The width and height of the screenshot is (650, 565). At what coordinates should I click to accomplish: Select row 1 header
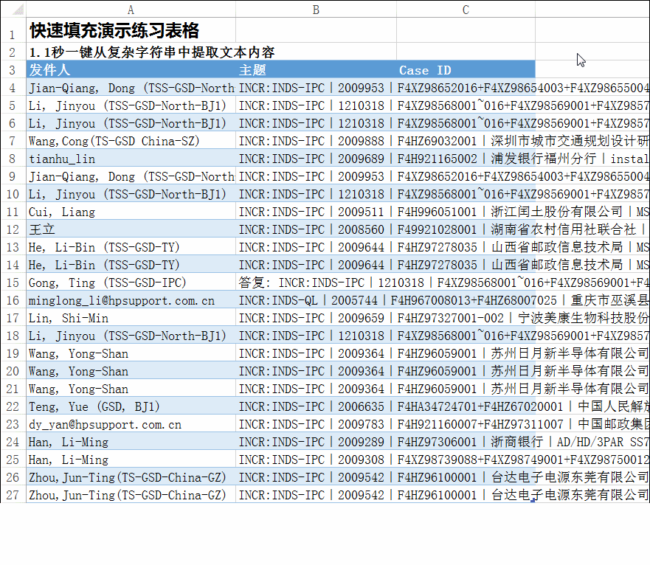13,30
